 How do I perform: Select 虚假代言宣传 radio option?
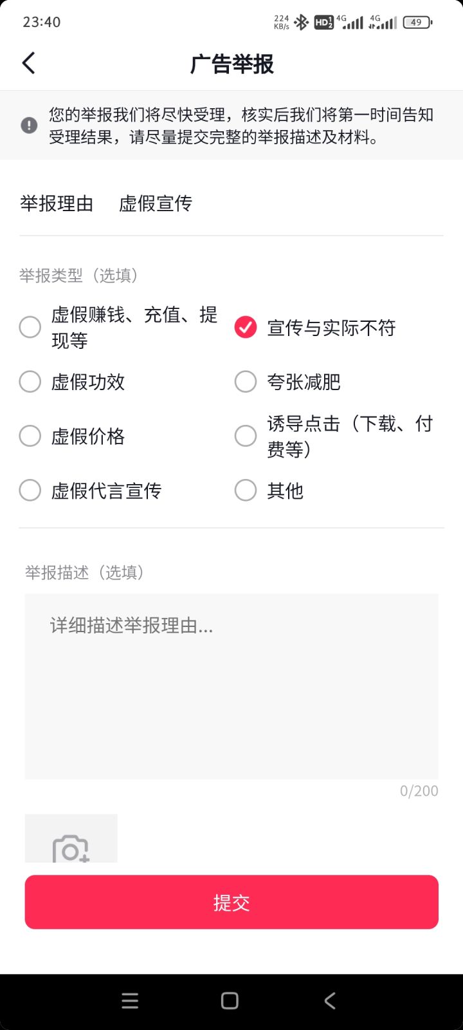point(30,491)
